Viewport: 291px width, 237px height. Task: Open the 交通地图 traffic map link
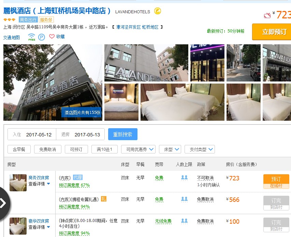pyautogui.click(x=12, y=38)
